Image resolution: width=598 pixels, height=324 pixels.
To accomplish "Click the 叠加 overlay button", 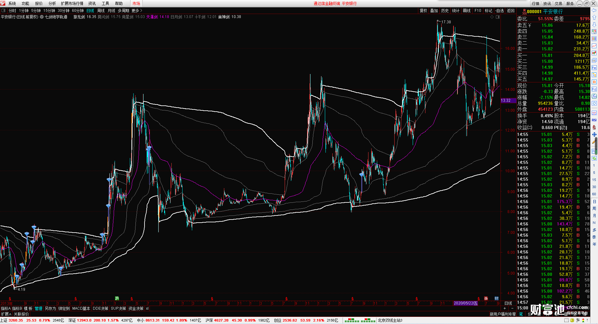I will [x=434, y=11].
